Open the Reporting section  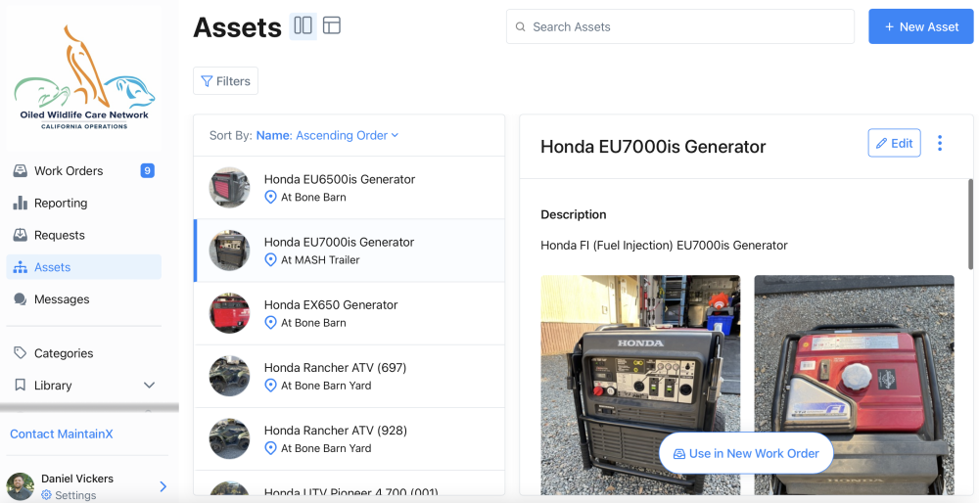[x=83, y=203]
